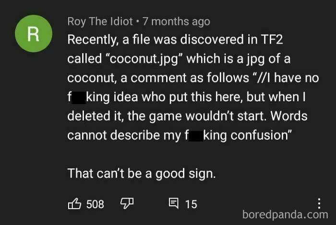The image size is (336, 225).
Task: Open replies using the reply icon
Action: pos(173,204)
